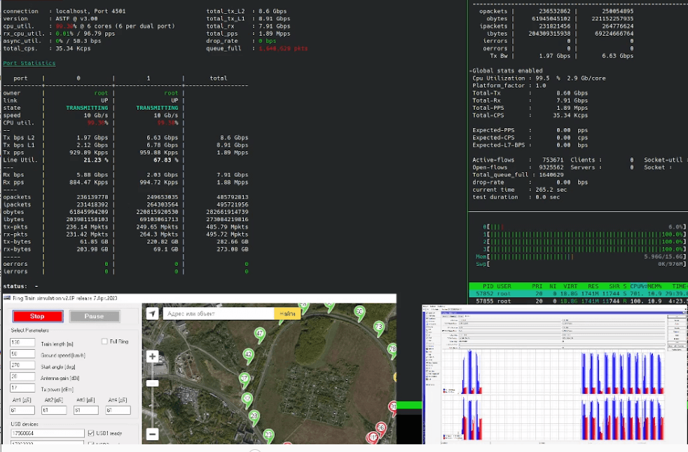Click the 'localhost, Port 4501' connection text
Screen dimensions: 688x452
tap(90, 11)
